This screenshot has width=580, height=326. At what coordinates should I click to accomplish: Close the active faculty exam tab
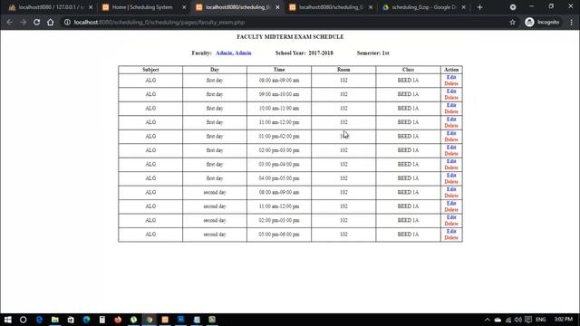(x=278, y=7)
